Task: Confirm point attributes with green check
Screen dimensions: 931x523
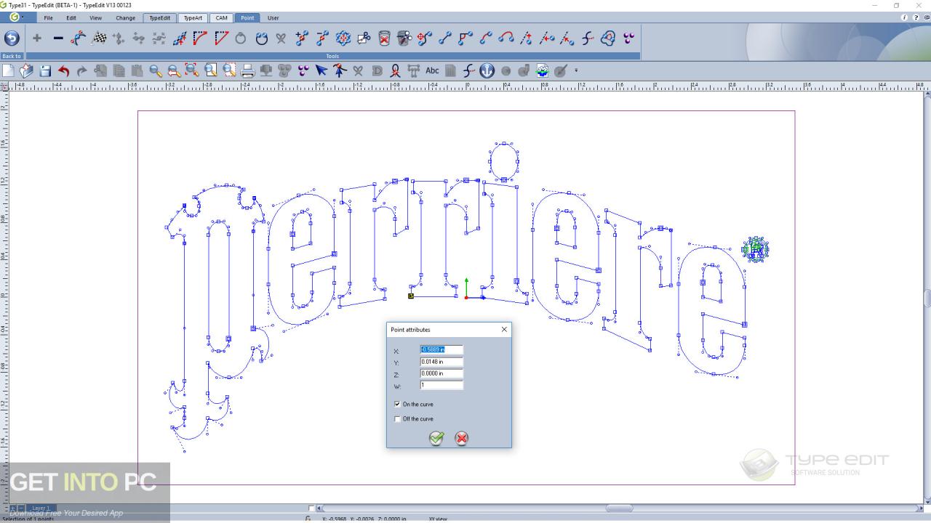Action: pos(436,438)
